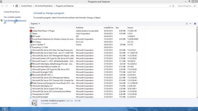The image size is (198, 111).
Task: Click the search magnifier icon
Action: coord(195,6)
